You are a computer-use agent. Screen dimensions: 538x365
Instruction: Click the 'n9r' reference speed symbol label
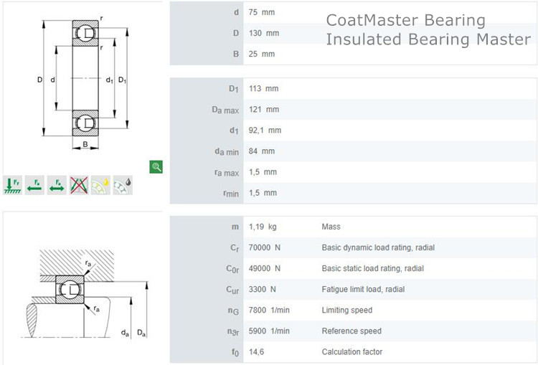pos(233,332)
